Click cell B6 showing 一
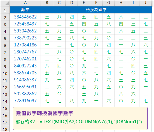 click(47, 45)
